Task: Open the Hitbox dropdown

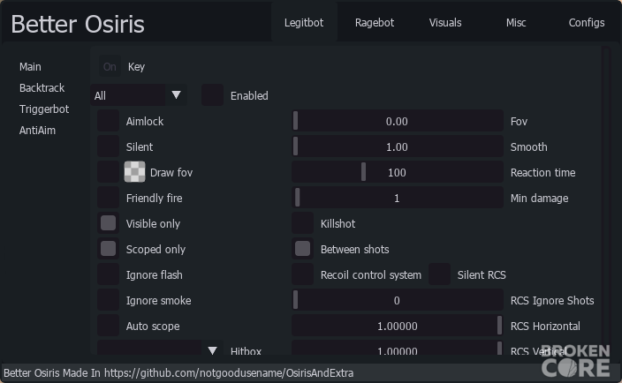Action: pos(160,348)
